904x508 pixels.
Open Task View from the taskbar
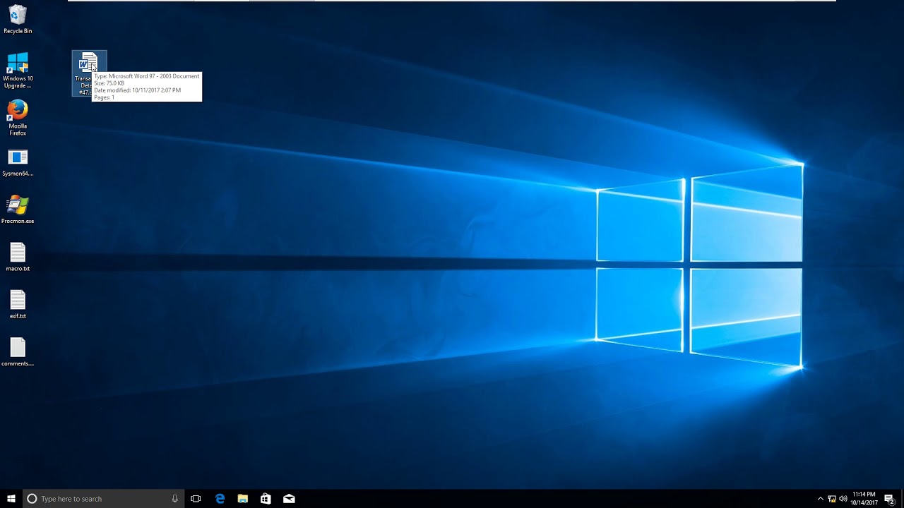click(x=196, y=499)
